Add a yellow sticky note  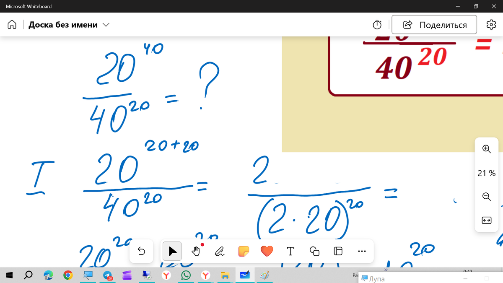tap(244, 251)
